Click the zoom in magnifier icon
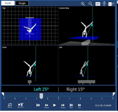Viewport: 118px width, 112px height. (83, 4)
